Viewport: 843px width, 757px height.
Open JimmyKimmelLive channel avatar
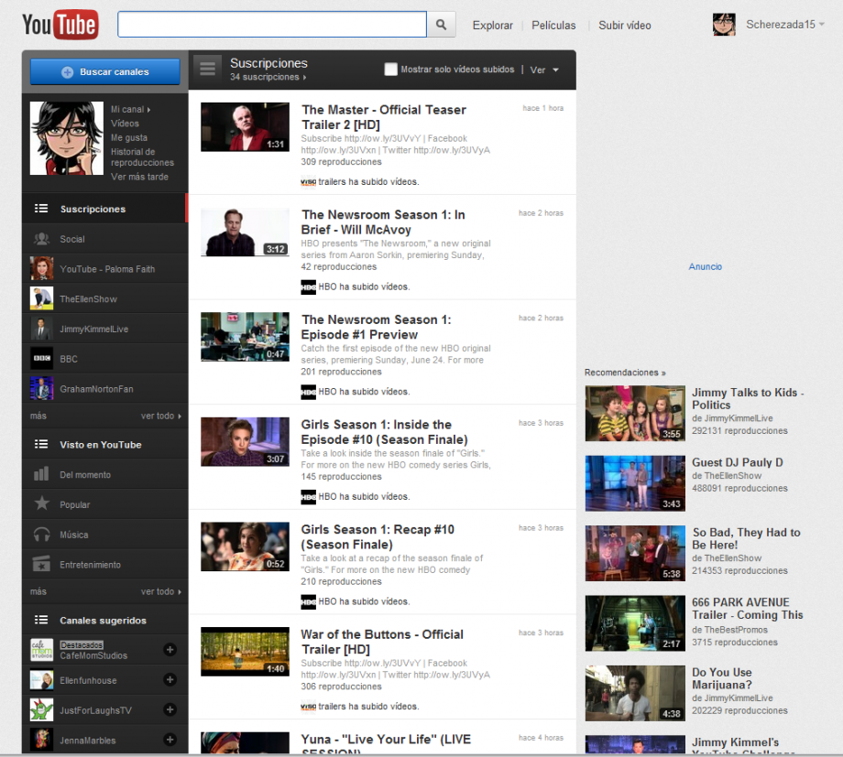point(41,329)
